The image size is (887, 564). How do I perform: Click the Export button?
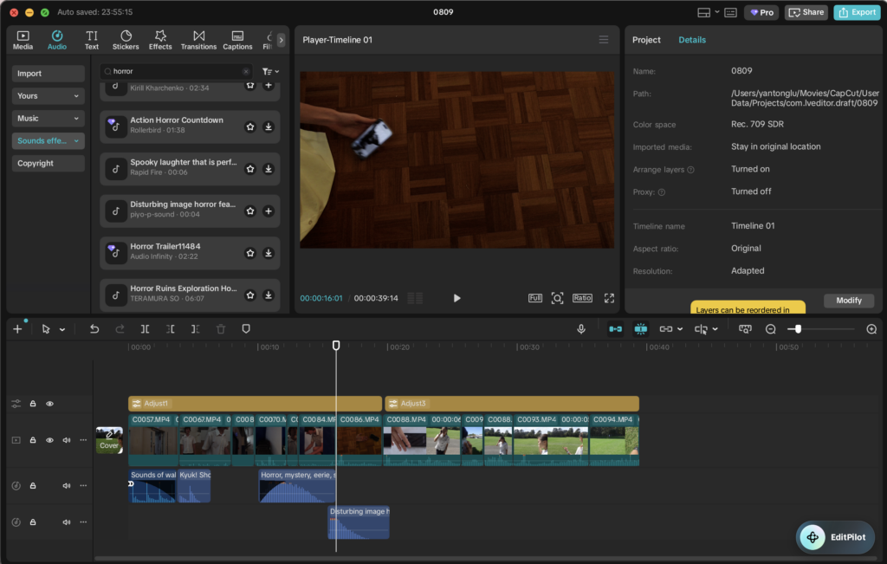click(857, 12)
